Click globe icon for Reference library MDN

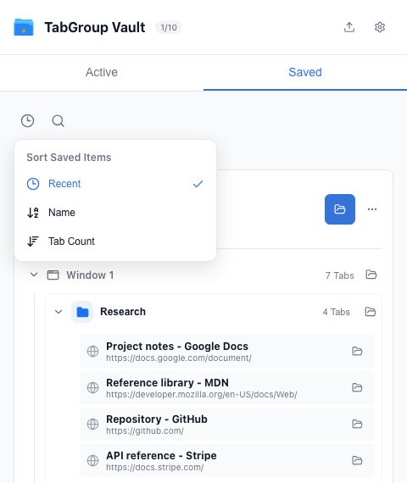coord(92,387)
